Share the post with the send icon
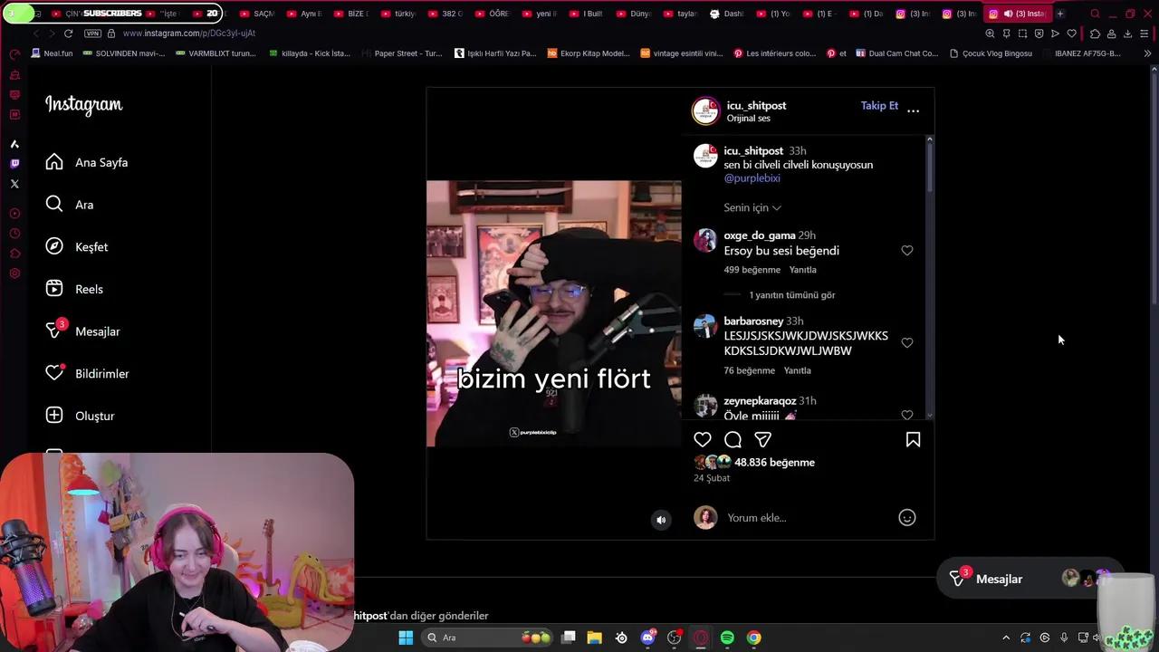Screen dimensions: 1159x652 [x=763, y=439]
